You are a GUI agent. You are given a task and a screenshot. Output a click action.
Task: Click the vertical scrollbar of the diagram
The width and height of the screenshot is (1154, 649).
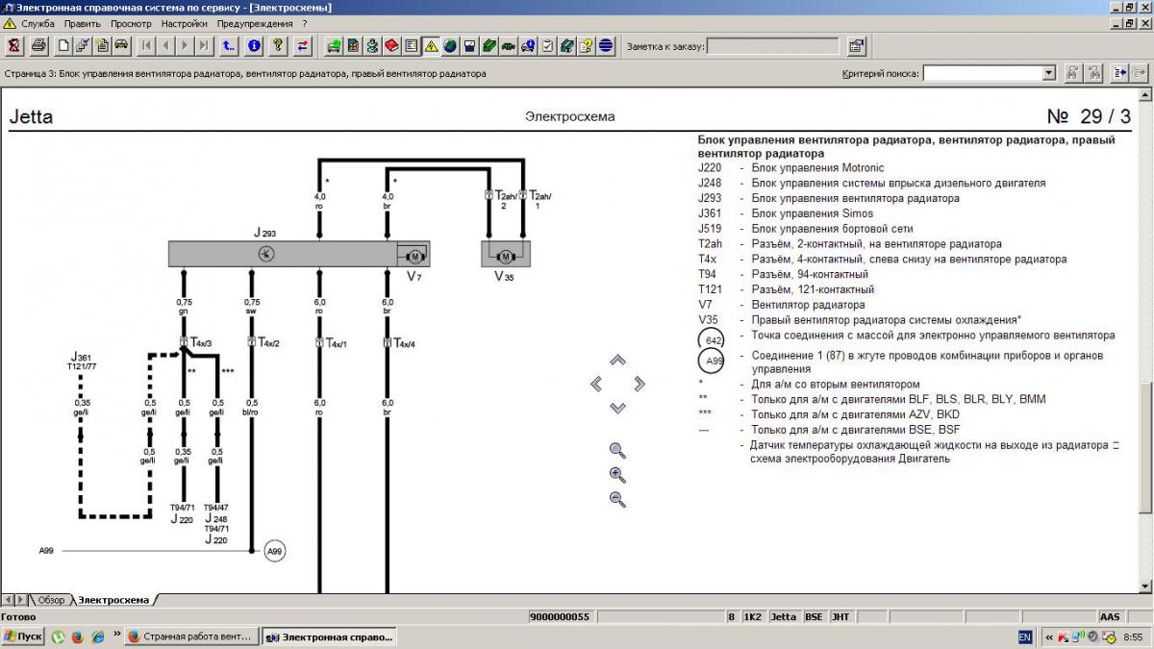1143,339
